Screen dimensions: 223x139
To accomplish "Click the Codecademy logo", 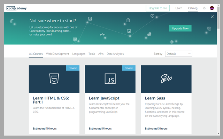I will click(x=16, y=8).
